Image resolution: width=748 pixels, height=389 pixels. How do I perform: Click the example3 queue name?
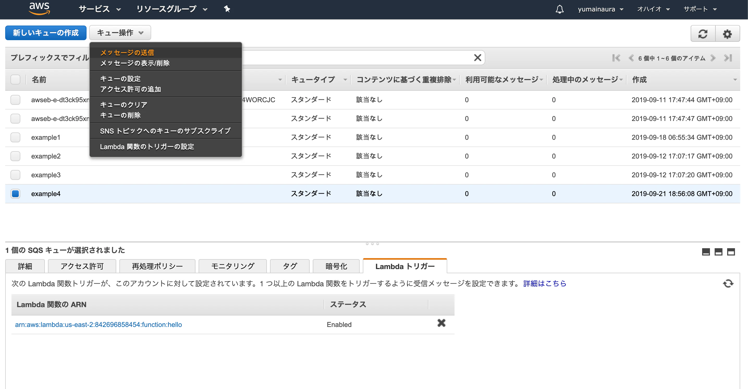(46, 175)
